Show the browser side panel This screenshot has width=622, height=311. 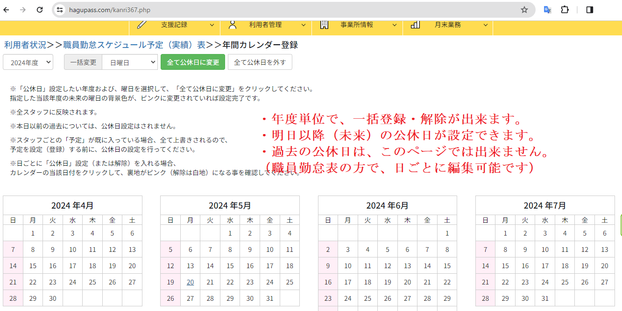point(590,10)
